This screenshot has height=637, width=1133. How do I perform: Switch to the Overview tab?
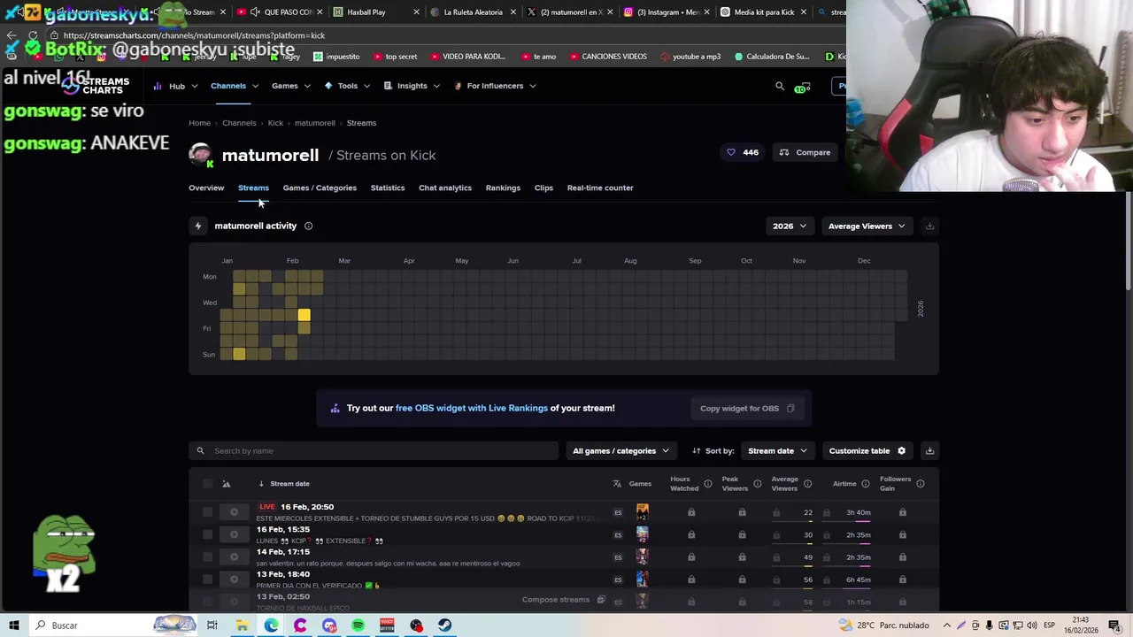coord(206,188)
